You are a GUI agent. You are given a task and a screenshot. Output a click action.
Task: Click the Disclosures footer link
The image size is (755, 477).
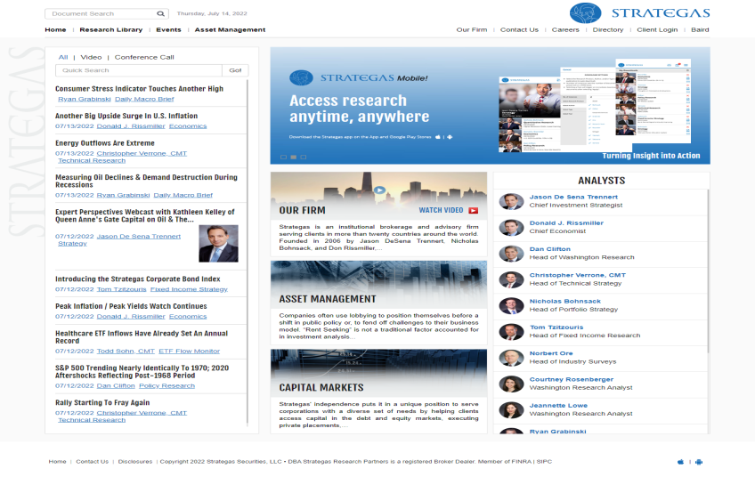[135, 462]
